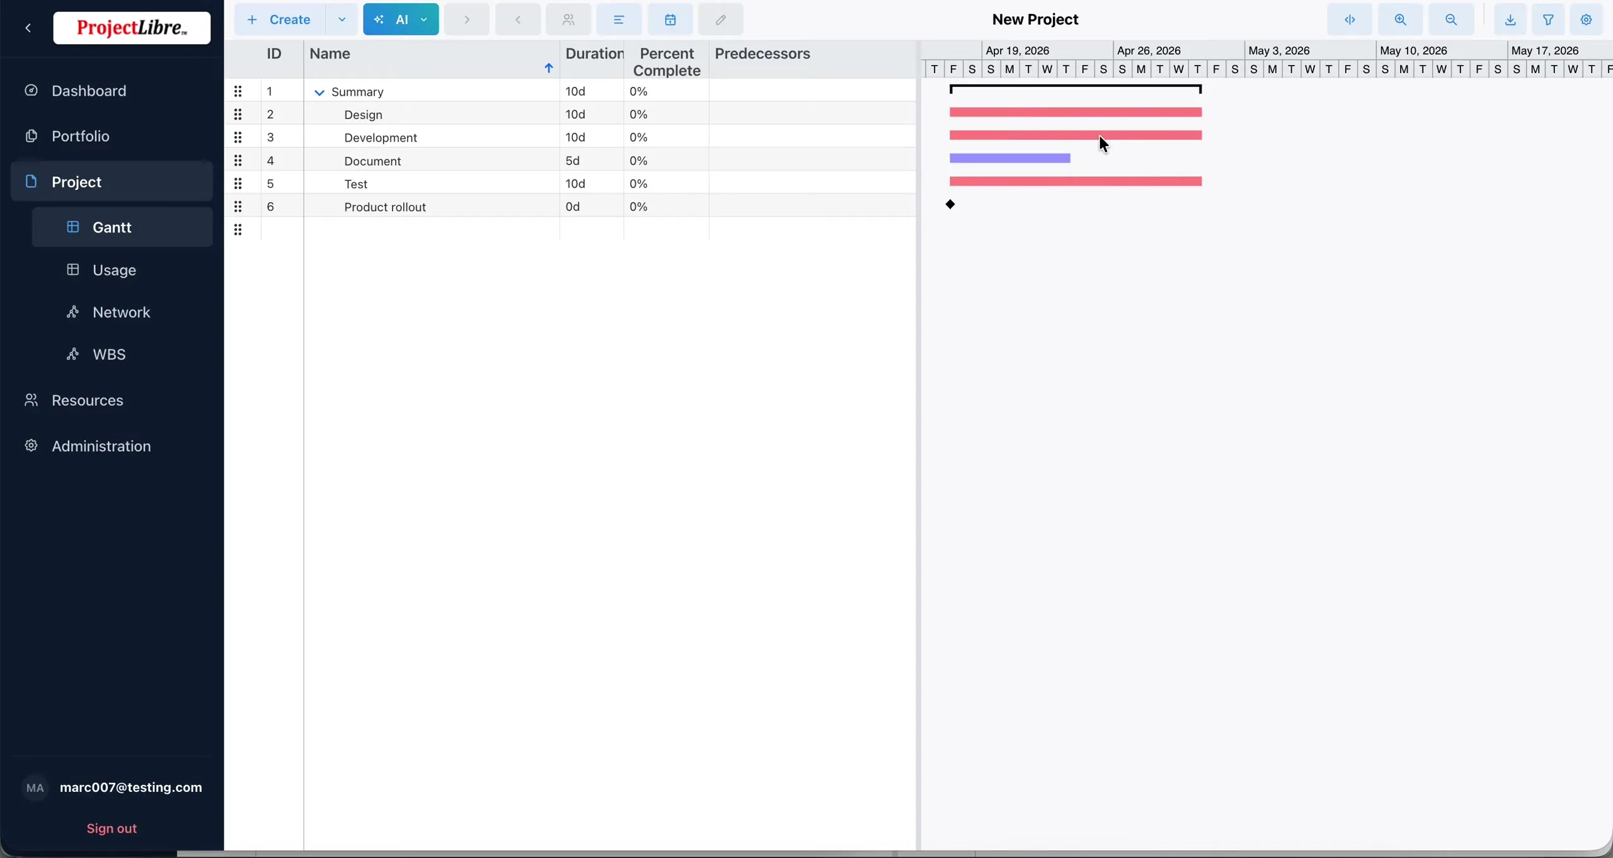Click the task information lines icon

(619, 20)
